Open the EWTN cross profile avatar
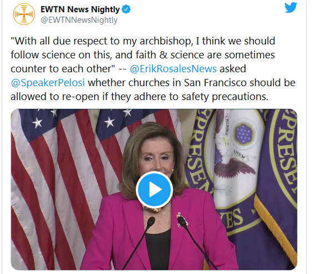This screenshot has width=316, height=274. click(24, 14)
